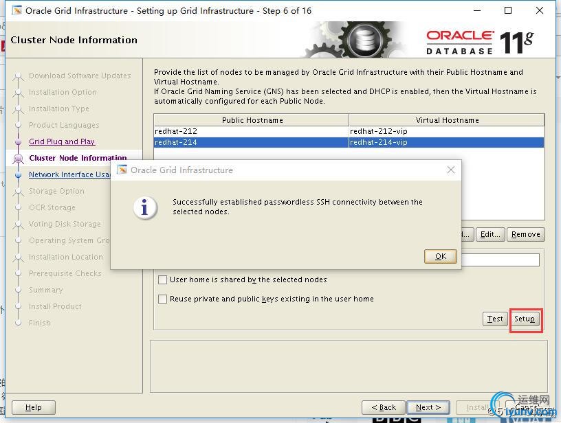Click the Voting Disk Storage step
This screenshot has width=561, height=423.
65,224
